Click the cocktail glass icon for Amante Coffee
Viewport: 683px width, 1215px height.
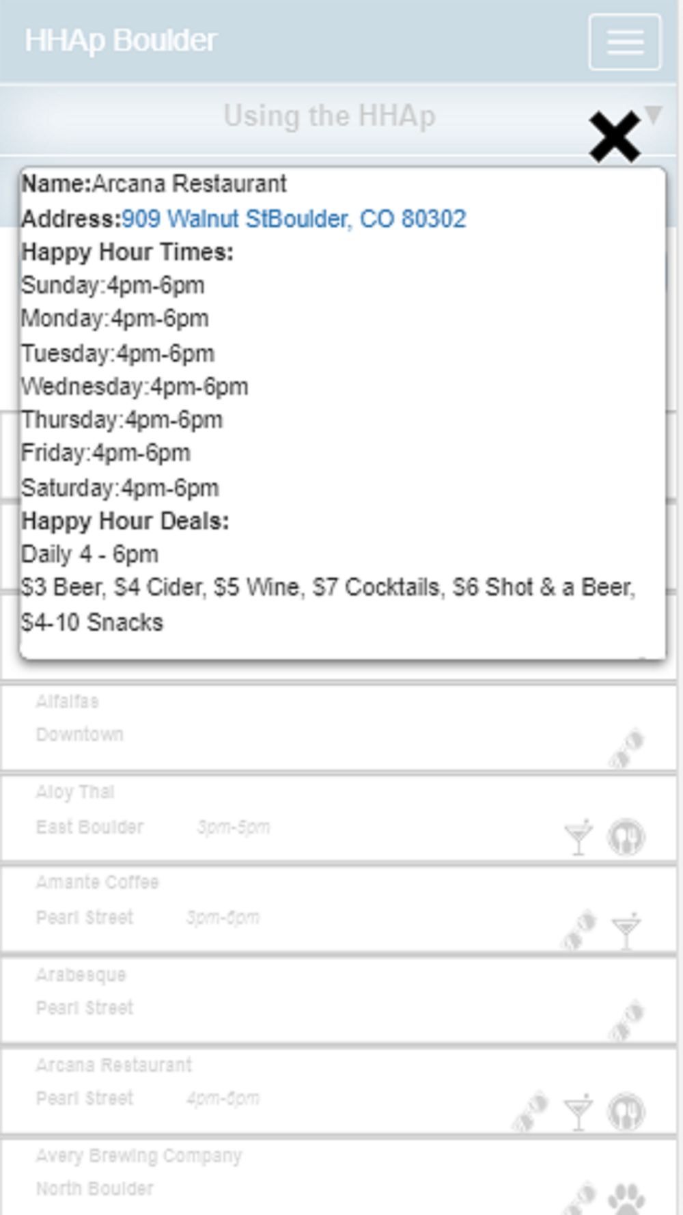(x=626, y=929)
